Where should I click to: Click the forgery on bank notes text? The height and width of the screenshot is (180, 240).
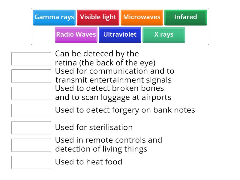125,110
